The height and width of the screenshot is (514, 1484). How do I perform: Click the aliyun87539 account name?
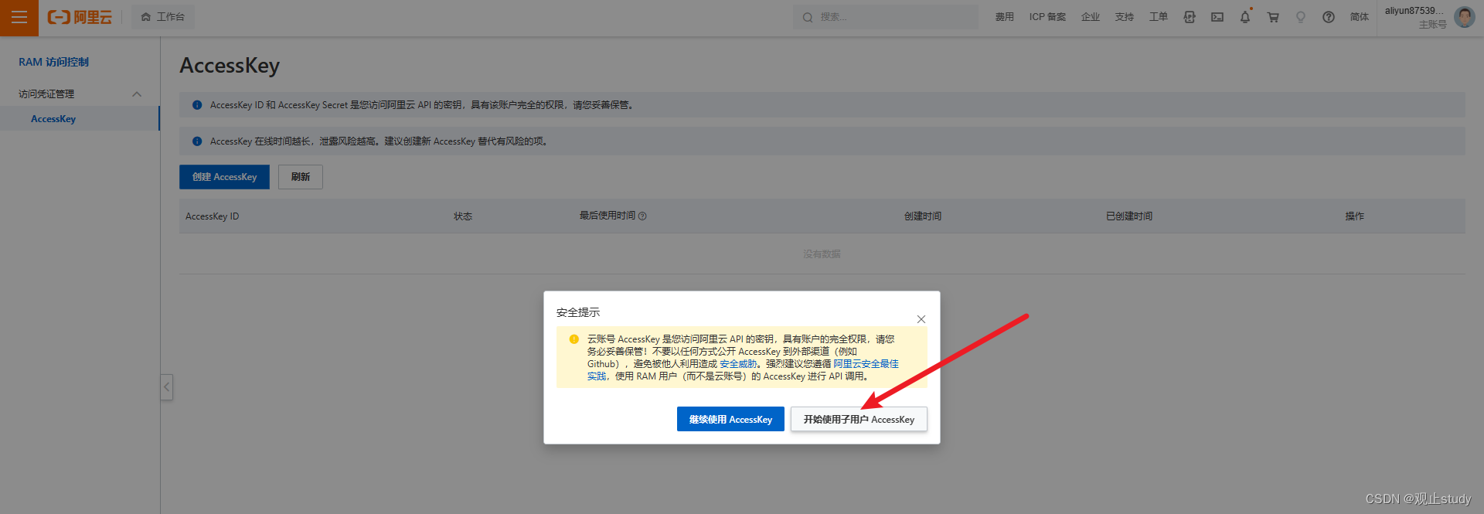pyautogui.click(x=1414, y=11)
